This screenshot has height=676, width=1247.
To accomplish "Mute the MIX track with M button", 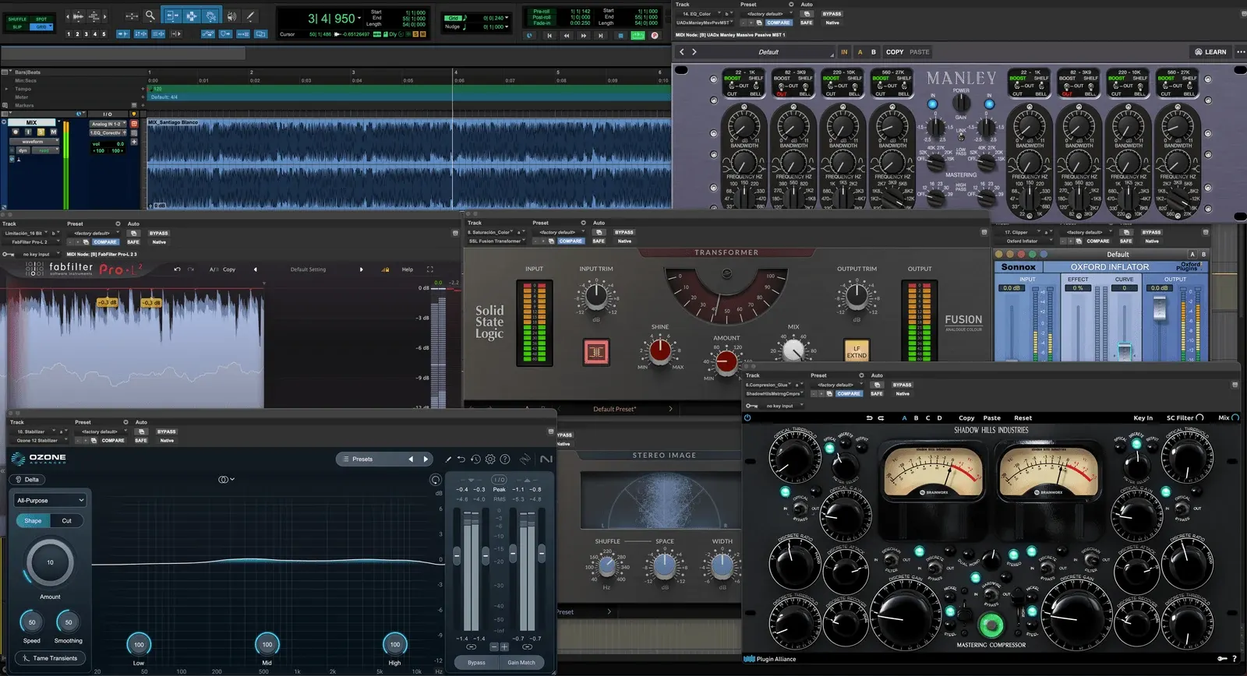I will click(x=54, y=132).
